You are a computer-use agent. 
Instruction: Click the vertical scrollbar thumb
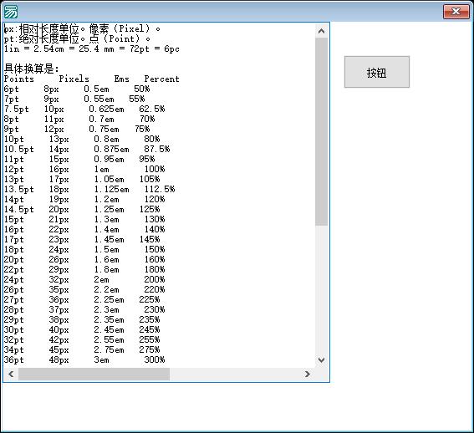tap(321, 131)
